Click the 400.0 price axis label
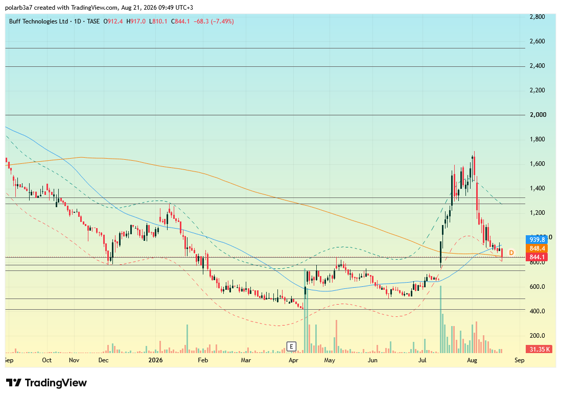This screenshot has height=398, width=561. [x=537, y=311]
